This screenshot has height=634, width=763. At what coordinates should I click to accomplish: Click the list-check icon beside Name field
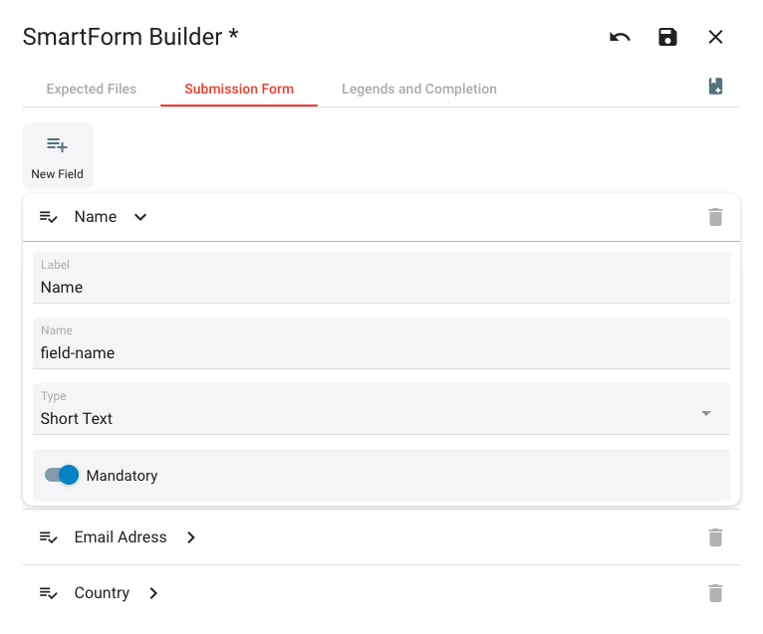(49, 217)
